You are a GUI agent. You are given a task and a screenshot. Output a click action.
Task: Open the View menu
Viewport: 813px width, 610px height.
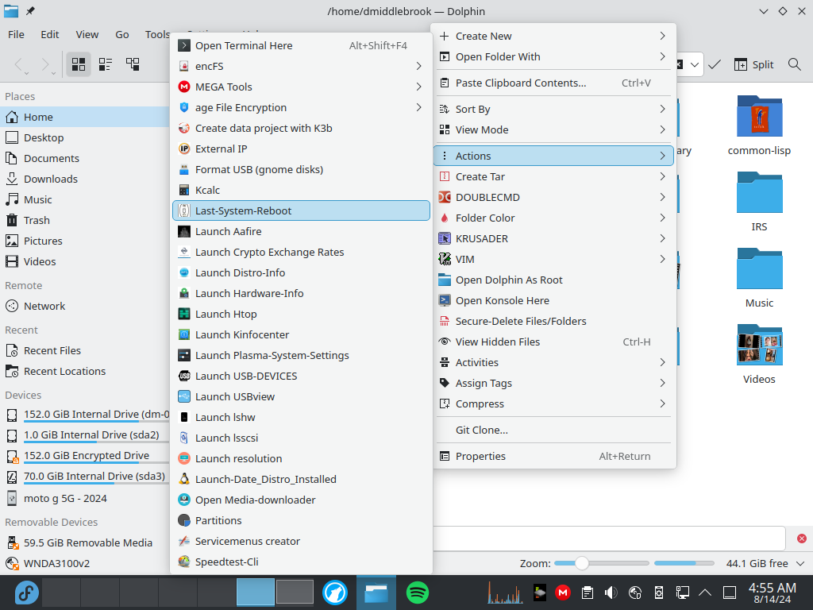[87, 34]
